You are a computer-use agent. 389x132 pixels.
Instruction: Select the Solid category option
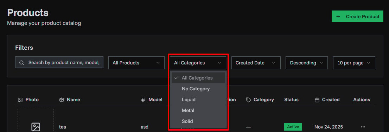pos(198,121)
